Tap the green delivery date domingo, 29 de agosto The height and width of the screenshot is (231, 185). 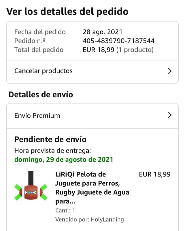click(64, 160)
